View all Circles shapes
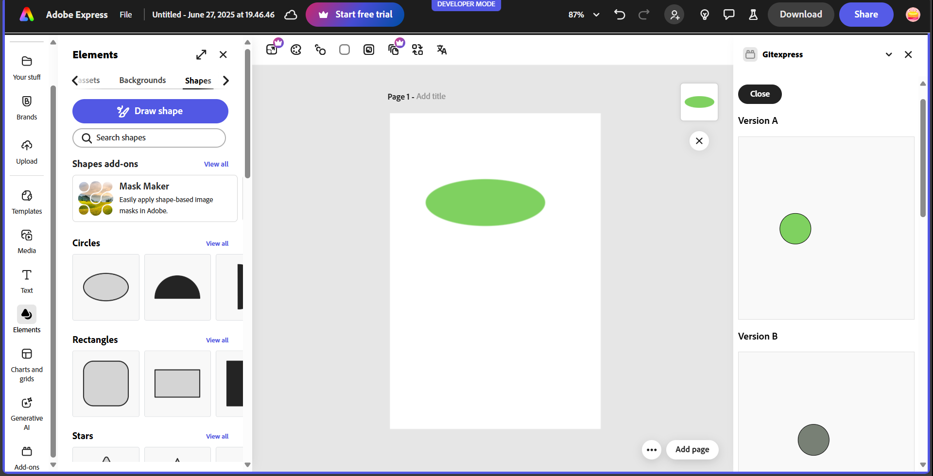The height and width of the screenshot is (476, 933). tap(217, 244)
